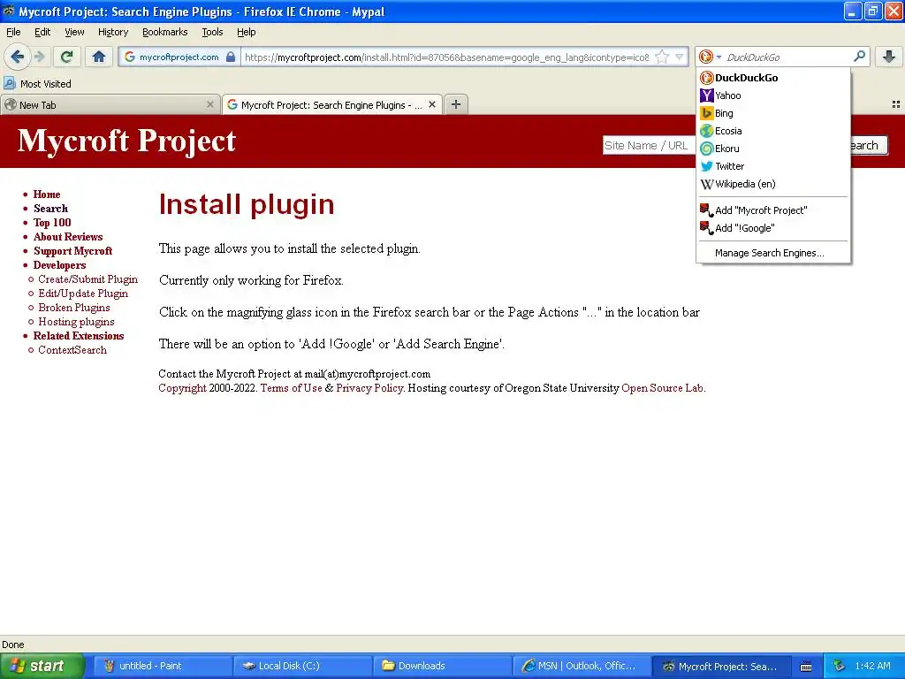This screenshot has width=905, height=679.
Task: Choose Bing from the engine list
Action: pos(773,113)
